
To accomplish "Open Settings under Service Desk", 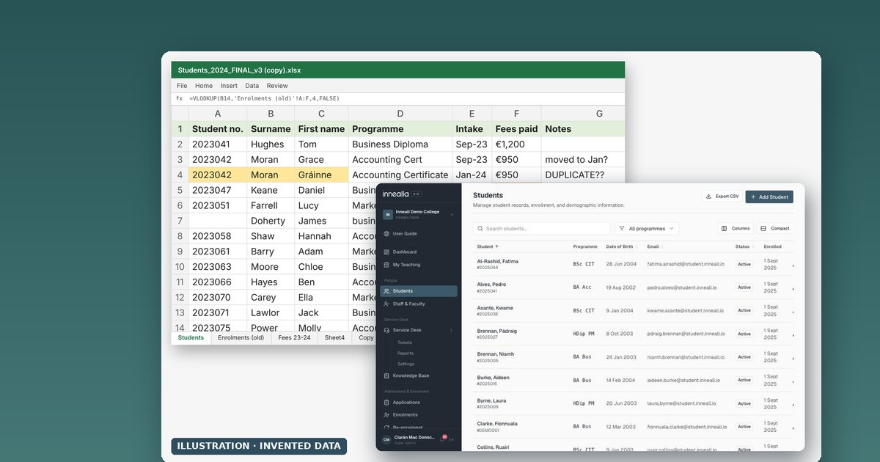I will tap(406, 364).
